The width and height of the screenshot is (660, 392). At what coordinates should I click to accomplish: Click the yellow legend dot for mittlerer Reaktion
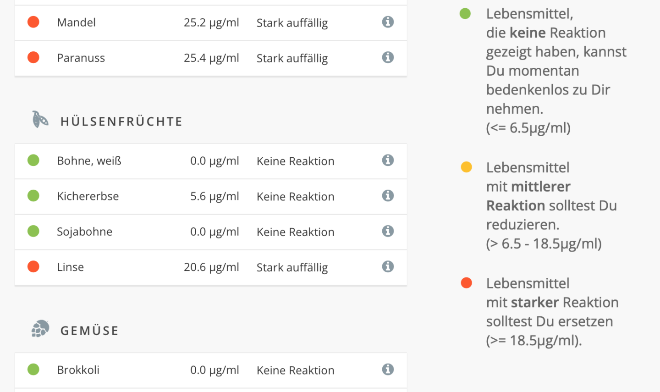coord(466,167)
